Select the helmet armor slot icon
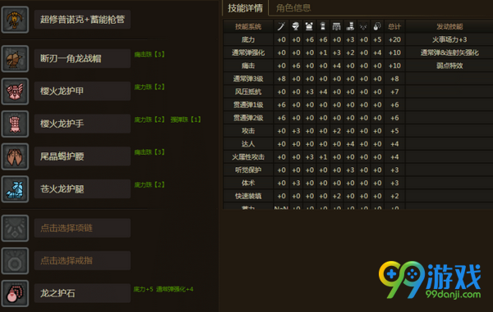Viewport: 493px width, 312px height. click(15, 58)
